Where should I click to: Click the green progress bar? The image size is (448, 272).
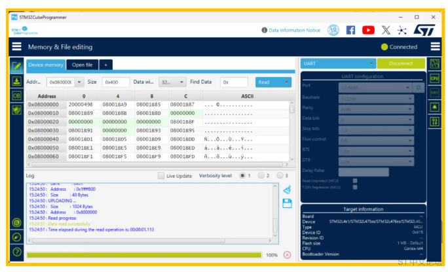pos(144,255)
